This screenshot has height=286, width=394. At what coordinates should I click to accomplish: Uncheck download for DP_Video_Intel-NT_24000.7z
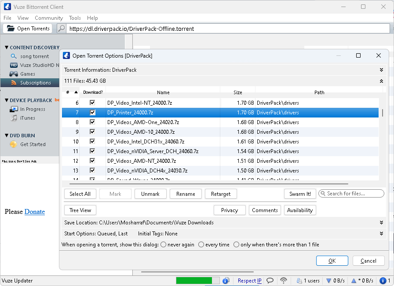92,103
